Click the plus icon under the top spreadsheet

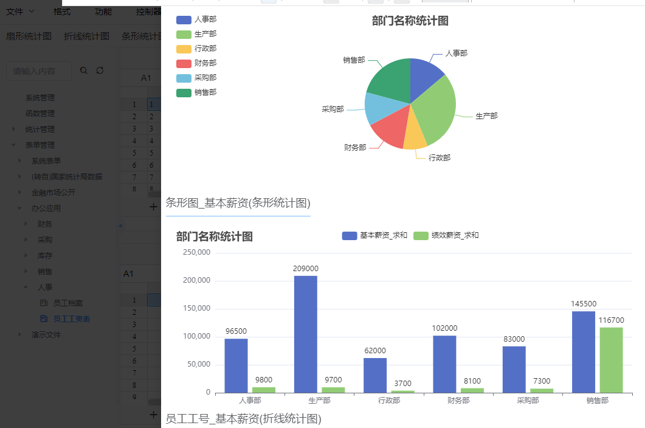154,207
